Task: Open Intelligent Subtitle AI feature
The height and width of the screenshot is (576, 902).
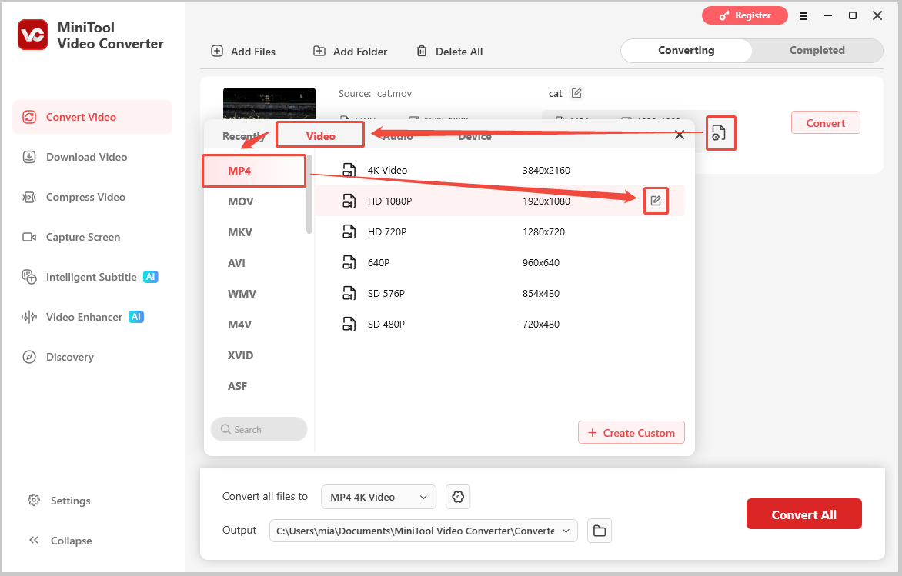Action: pos(90,277)
